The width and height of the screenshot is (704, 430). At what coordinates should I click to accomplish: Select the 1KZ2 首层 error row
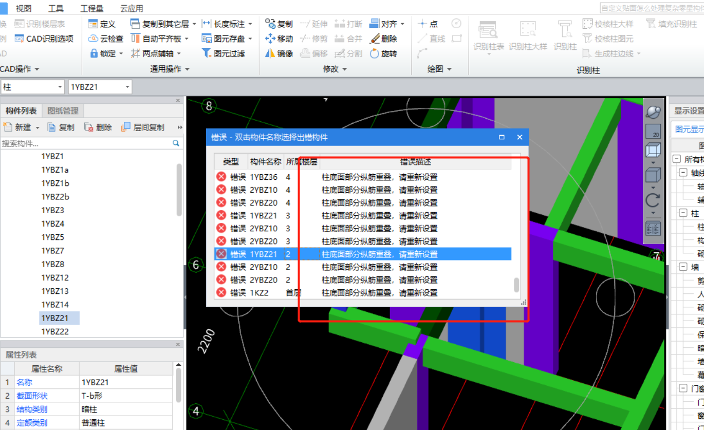point(363,293)
